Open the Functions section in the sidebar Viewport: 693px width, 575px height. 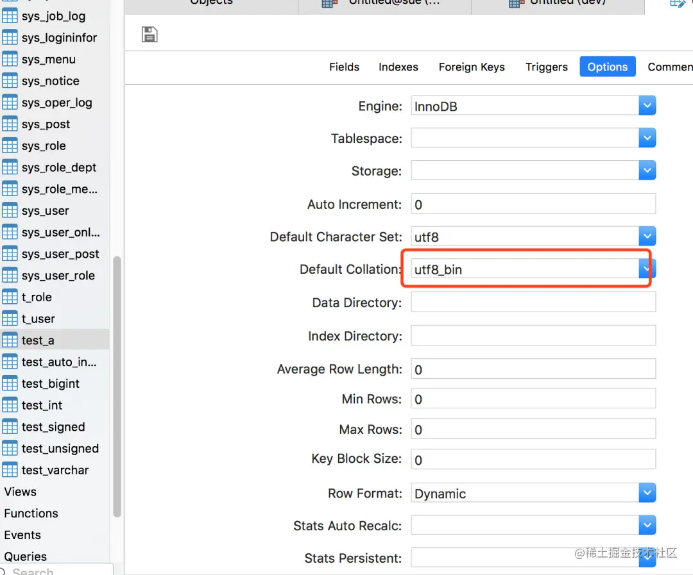(31, 513)
